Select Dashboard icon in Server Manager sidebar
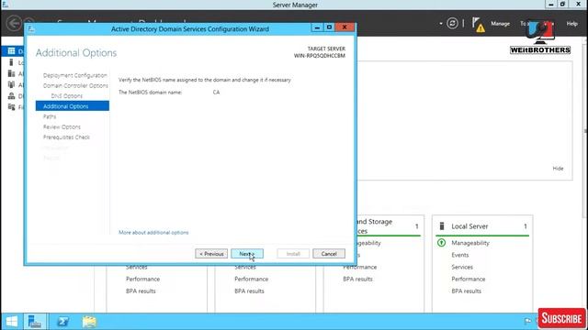This screenshot has width=588, height=330. pyautogui.click(x=11, y=51)
